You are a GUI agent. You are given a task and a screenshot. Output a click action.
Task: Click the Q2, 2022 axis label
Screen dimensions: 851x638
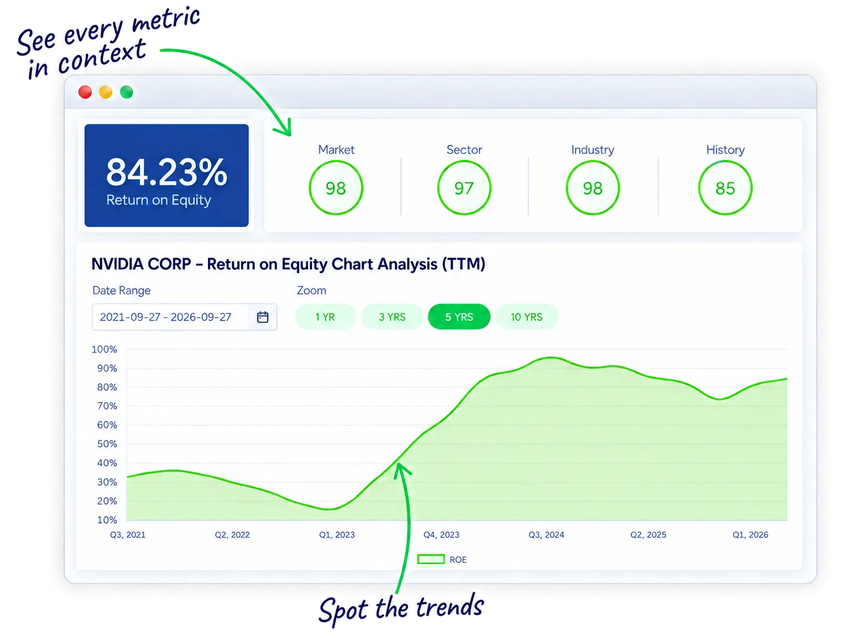[232, 535]
